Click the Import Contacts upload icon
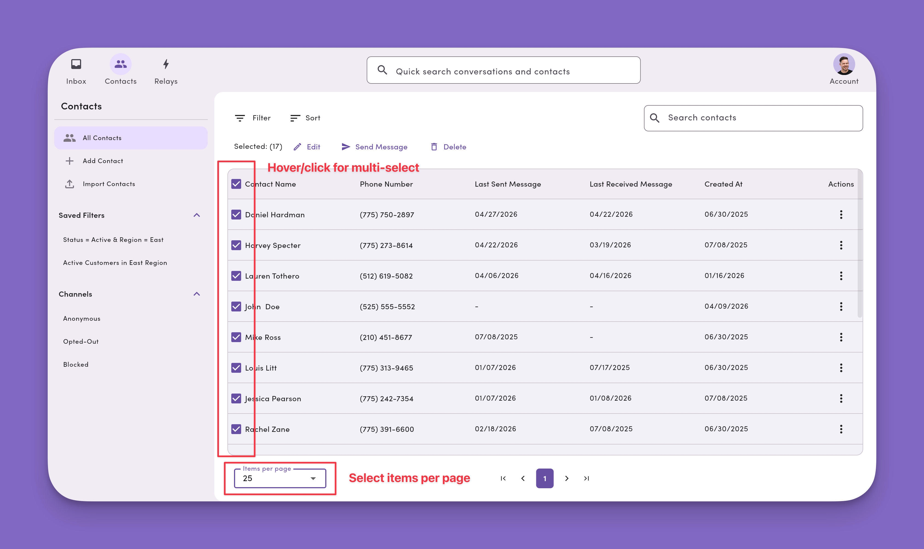This screenshot has width=924, height=549. click(70, 184)
